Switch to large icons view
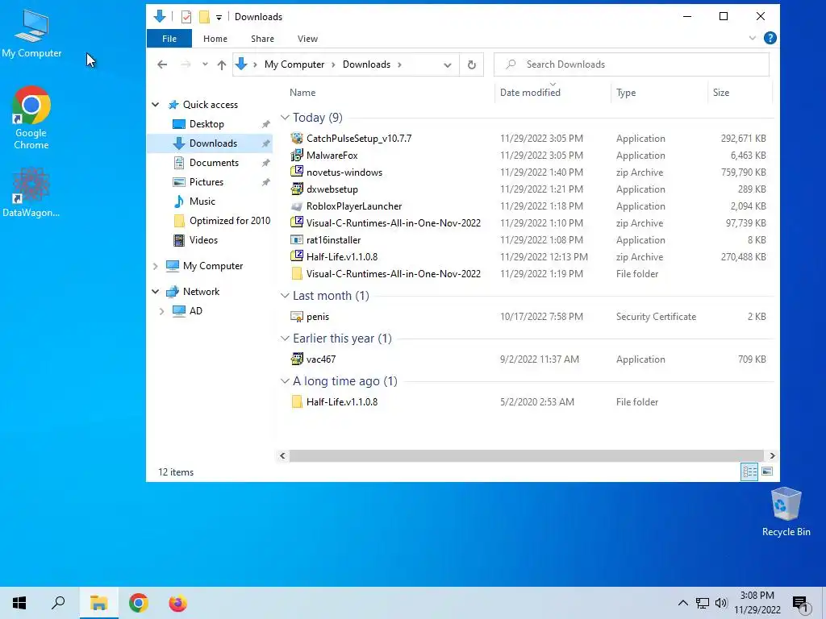826x619 pixels. 767,472
